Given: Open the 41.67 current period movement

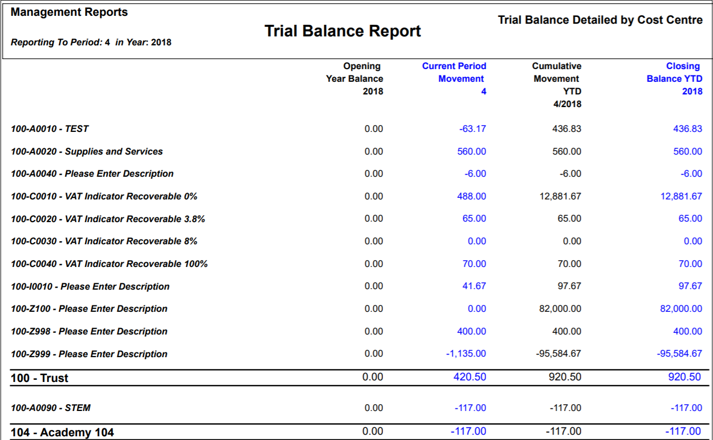Looking at the screenshot, I should pyautogui.click(x=474, y=286).
